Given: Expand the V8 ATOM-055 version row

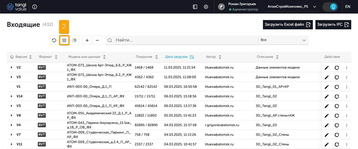Looking at the screenshot, I should tap(12, 115).
